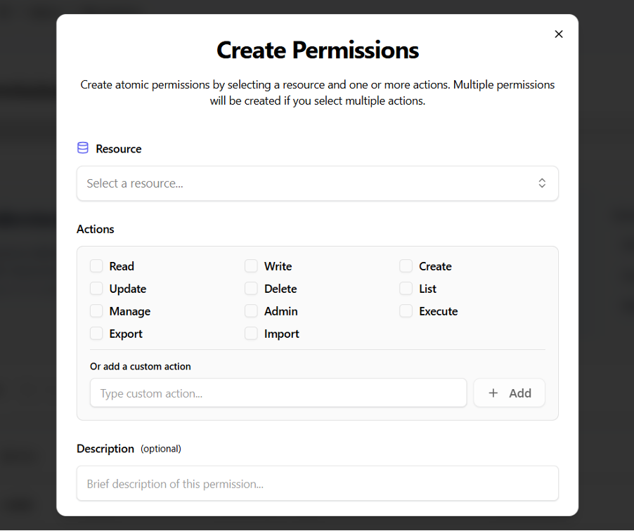Enable the Write permission checkbox

coord(251,266)
